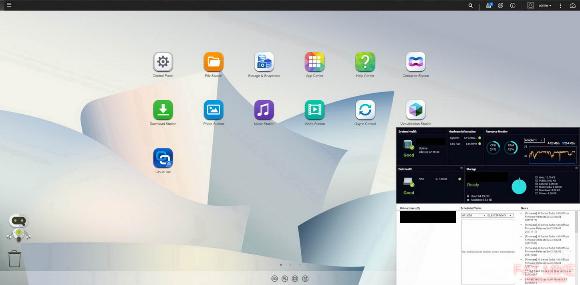Open the Last 24 hours dropdown
Viewport: 580px width, 285px height.
[x=501, y=215]
